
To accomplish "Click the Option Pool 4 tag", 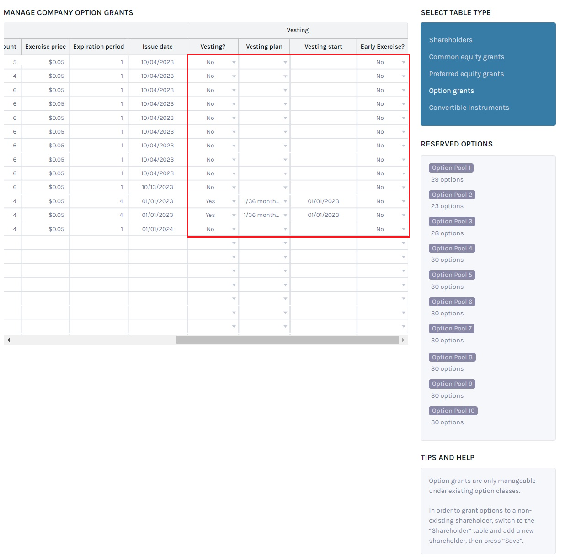I will 452,249.
